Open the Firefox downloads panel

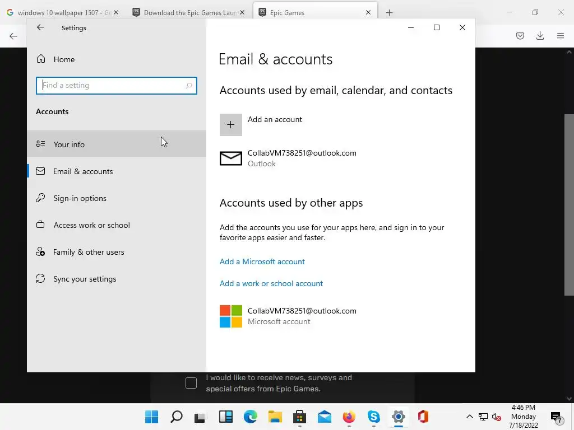point(540,36)
